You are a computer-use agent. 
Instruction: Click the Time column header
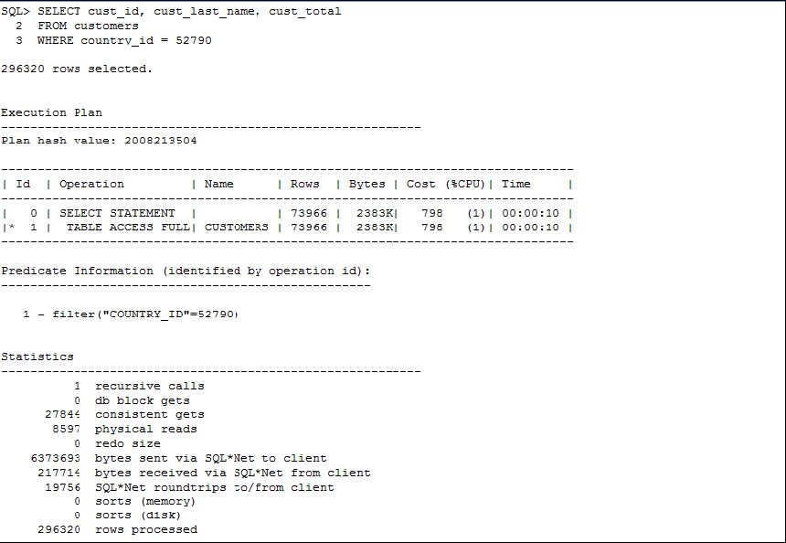(516, 184)
